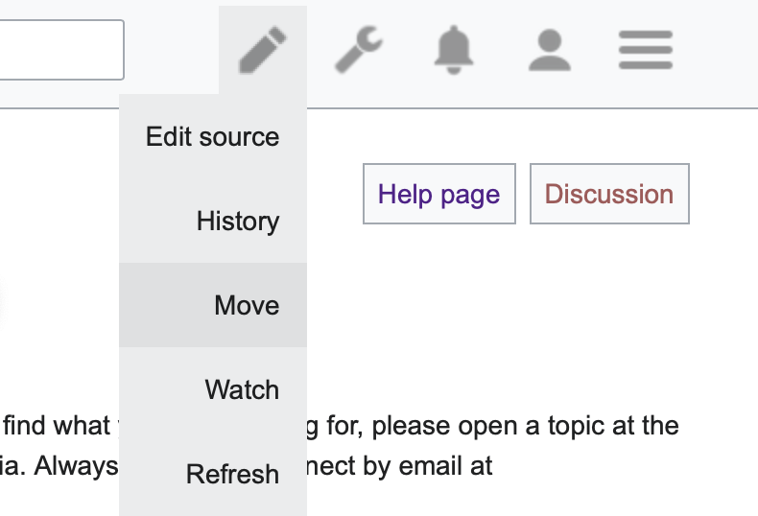
Task: Expand the personal menu dropdown
Action: pos(550,50)
